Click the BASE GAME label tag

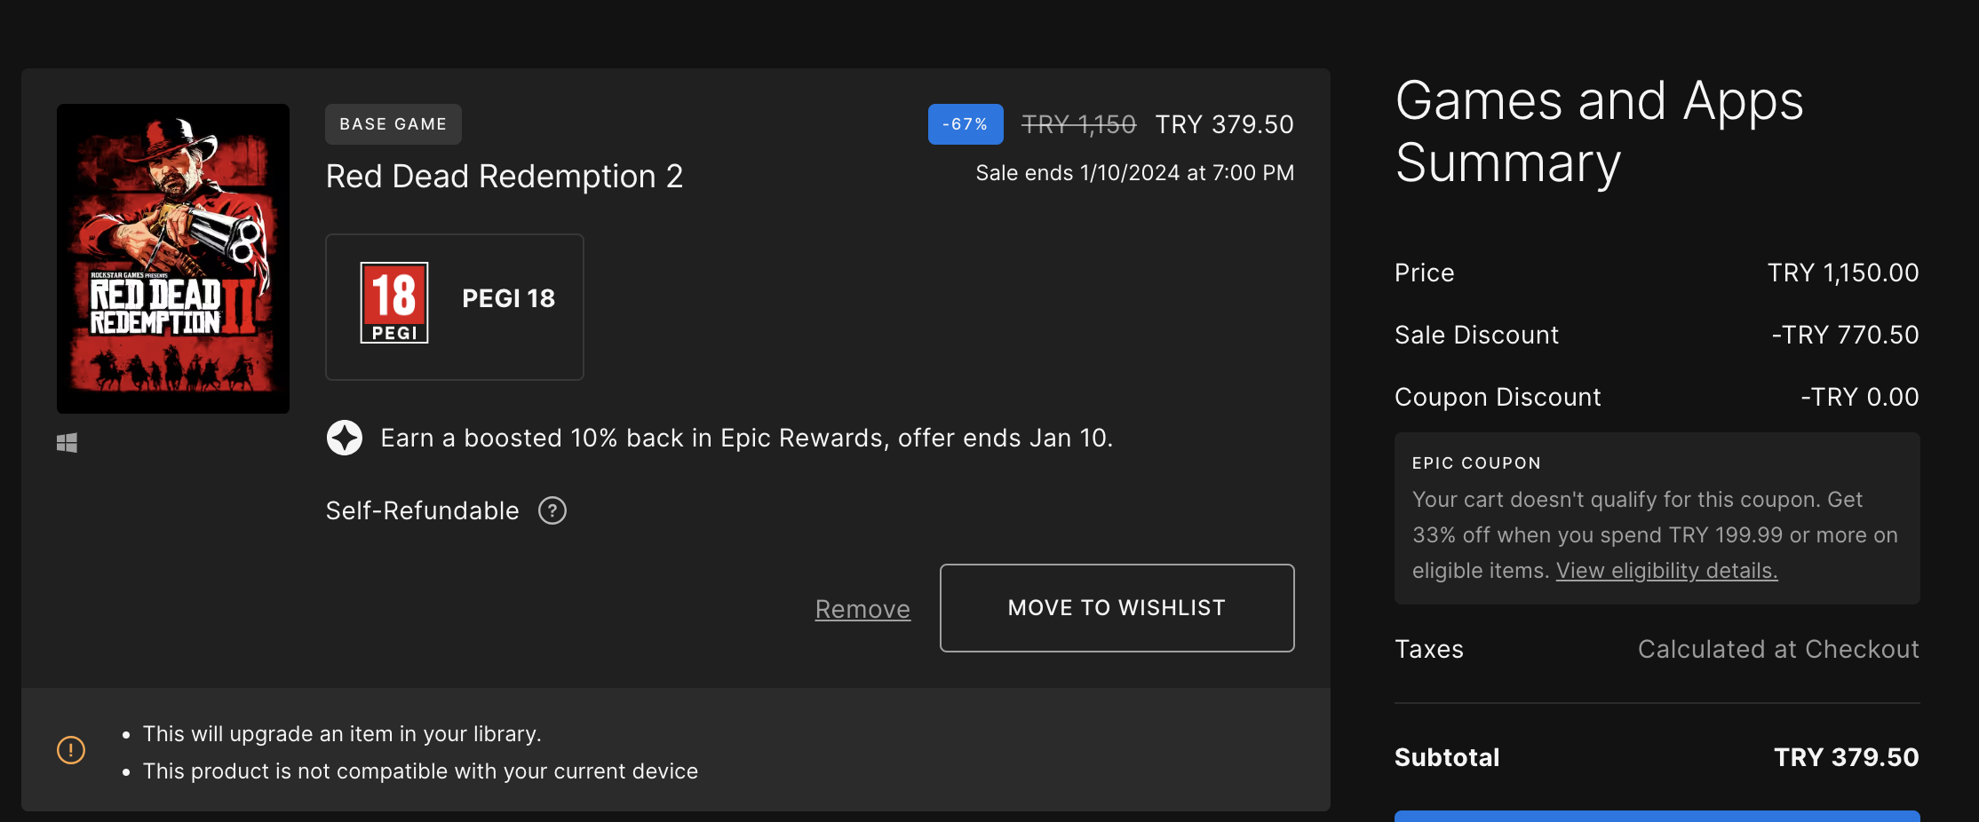point(393,124)
